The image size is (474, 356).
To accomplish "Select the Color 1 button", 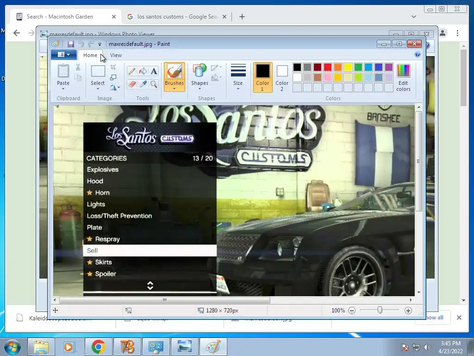I will click(x=263, y=77).
